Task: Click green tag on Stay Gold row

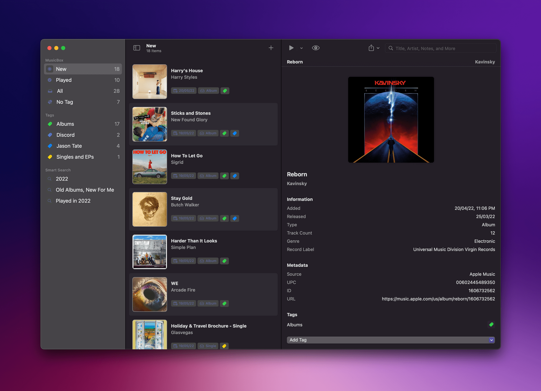Action: click(224, 218)
